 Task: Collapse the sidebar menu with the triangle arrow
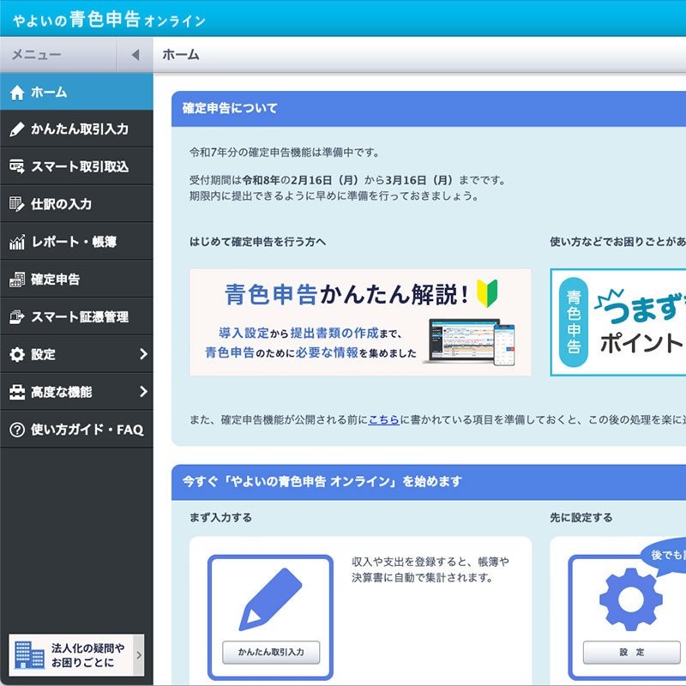135,55
